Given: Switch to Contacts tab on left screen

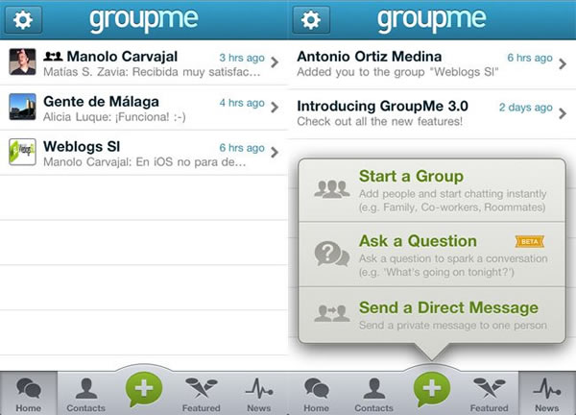Looking at the screenshot, I should click(x=86, y=395).
